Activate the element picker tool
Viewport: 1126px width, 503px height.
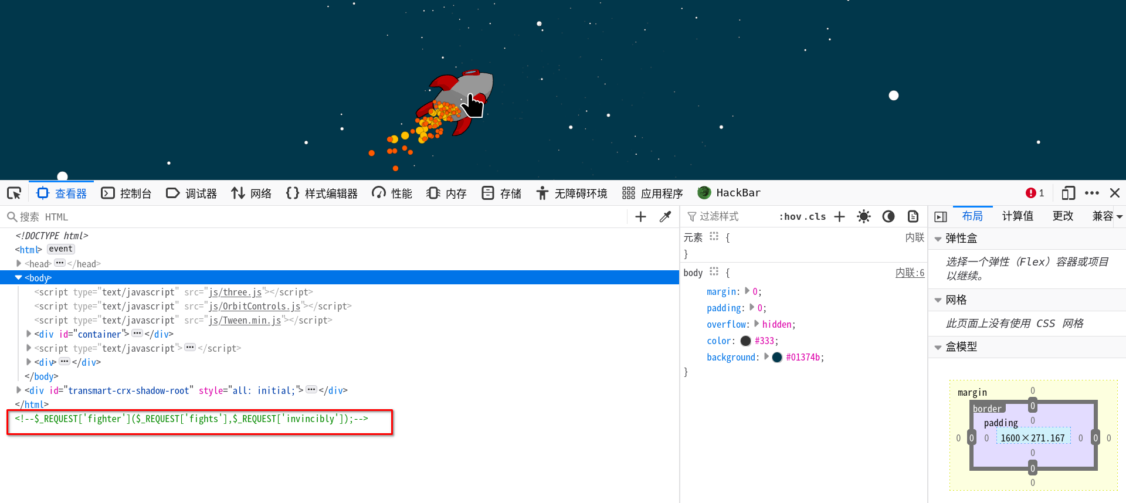point(14,193)
